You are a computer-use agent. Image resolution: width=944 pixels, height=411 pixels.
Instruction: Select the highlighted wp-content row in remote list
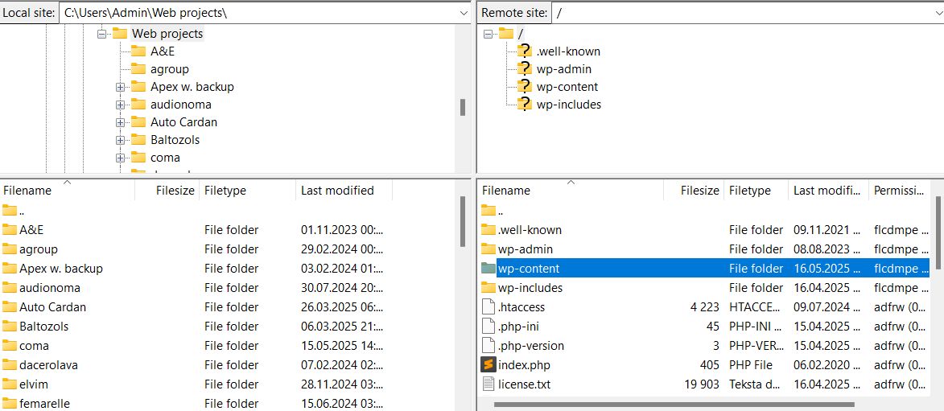(x=704, y=268)
